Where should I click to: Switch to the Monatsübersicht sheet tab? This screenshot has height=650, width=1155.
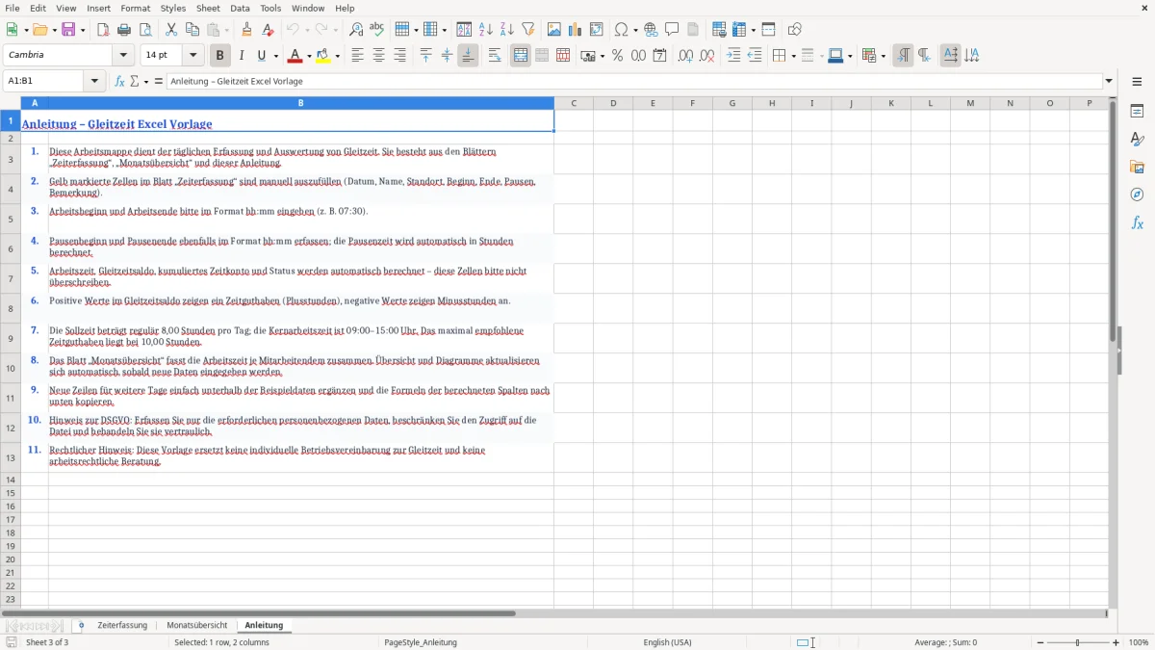click(197, 626)
